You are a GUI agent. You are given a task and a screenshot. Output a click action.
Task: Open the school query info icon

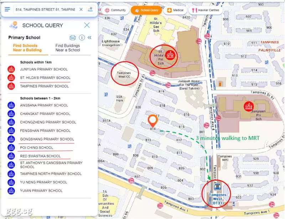pos(82,38)
